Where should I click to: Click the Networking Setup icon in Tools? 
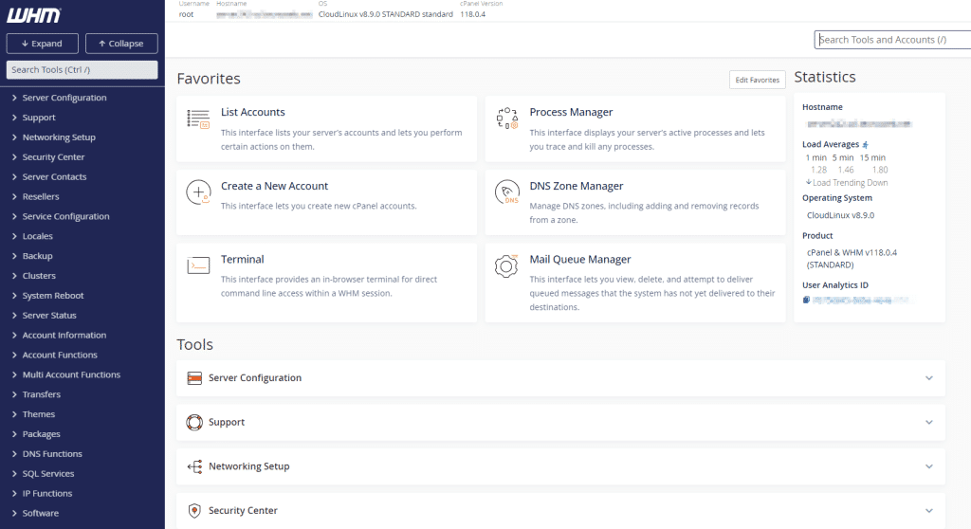pyautogui.click(x=194, y=466)
